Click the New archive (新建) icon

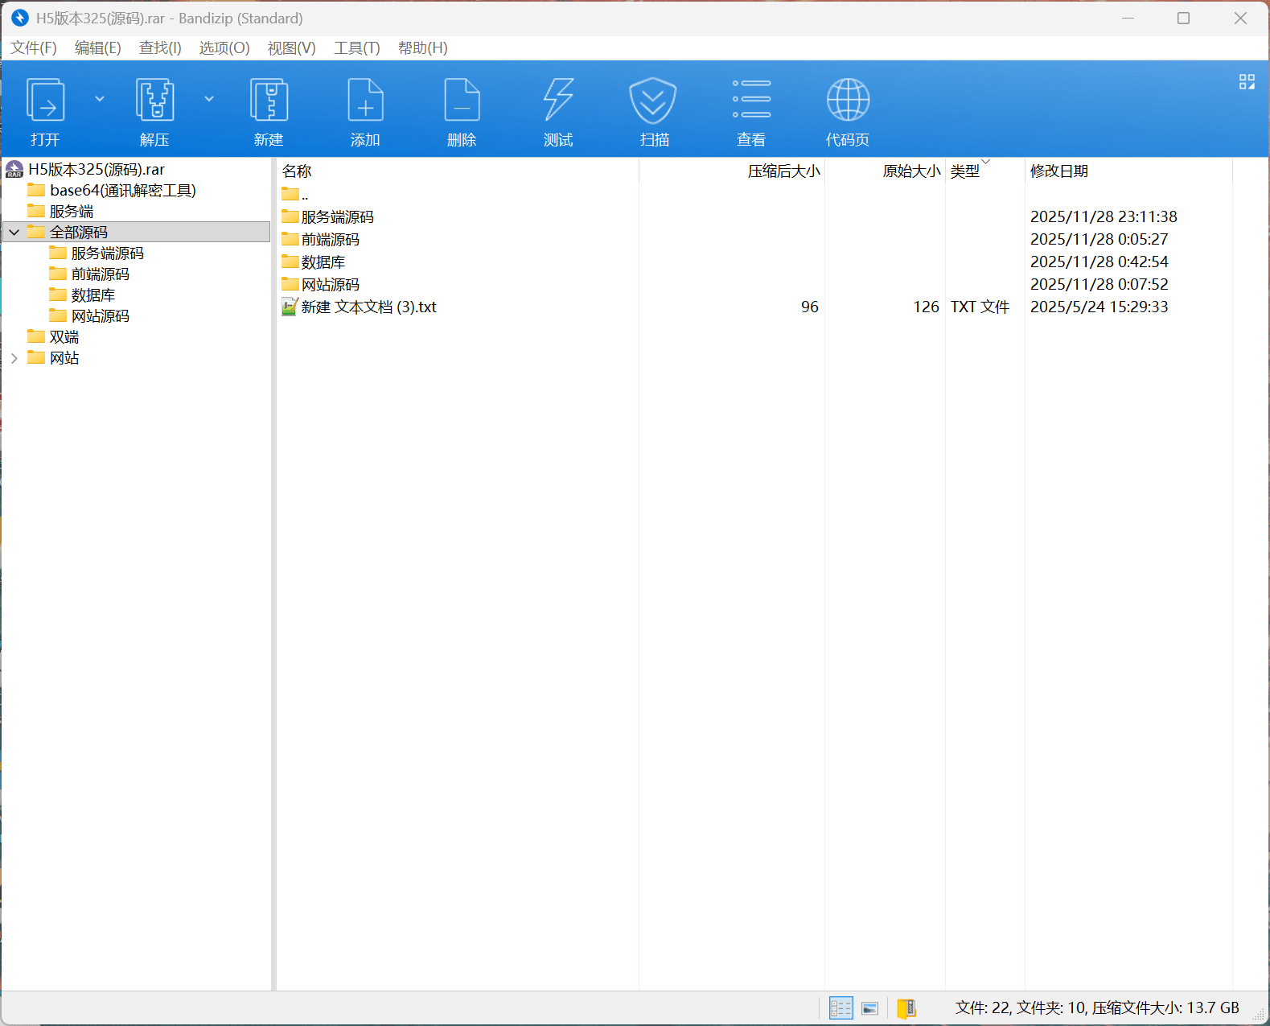point(269,101)
